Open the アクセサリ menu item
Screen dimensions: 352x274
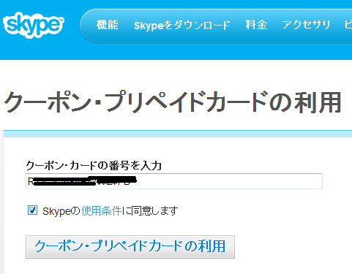306,25
